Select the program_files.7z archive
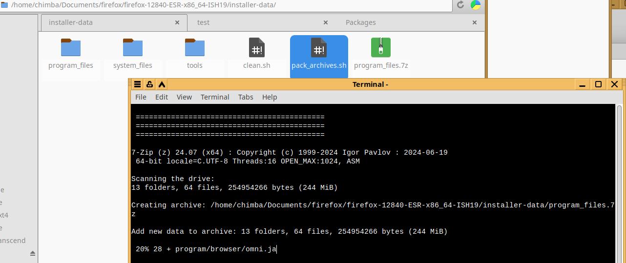The height and width of the screenshot is (263, 626). [x=381, y=54]
